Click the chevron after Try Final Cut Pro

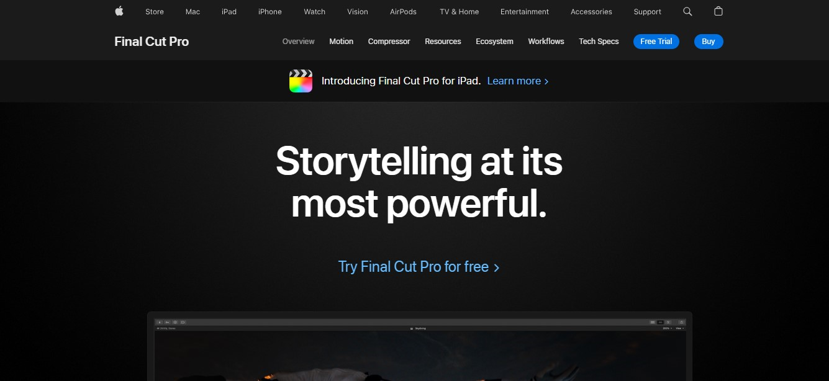point(496,267)
